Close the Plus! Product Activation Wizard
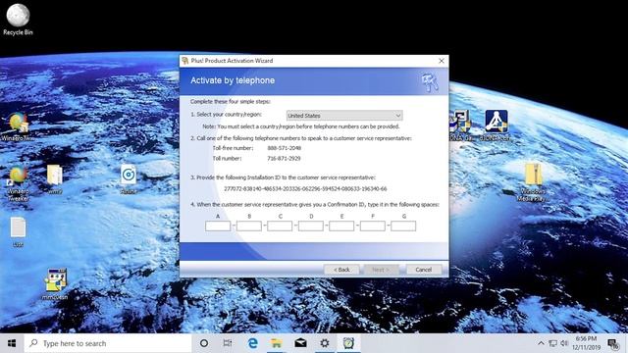Image resolution: width=628 pixels, height=353 pixels. (x=442, y=61)
